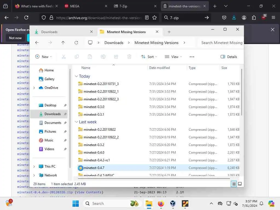This screenshot has height=210, width=280.
Task: Open Windows Start menu
Action: [75, 203]
